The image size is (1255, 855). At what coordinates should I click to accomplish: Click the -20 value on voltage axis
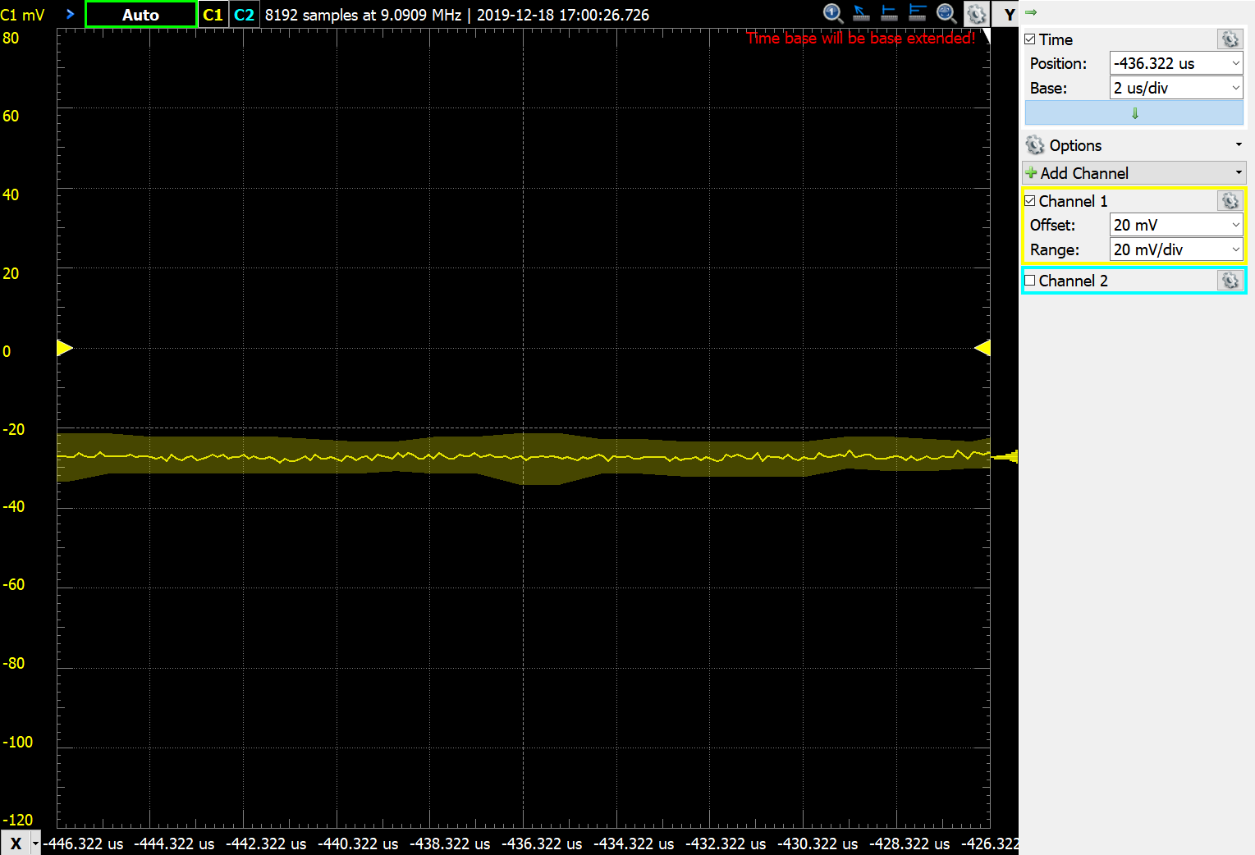(14, 429)
